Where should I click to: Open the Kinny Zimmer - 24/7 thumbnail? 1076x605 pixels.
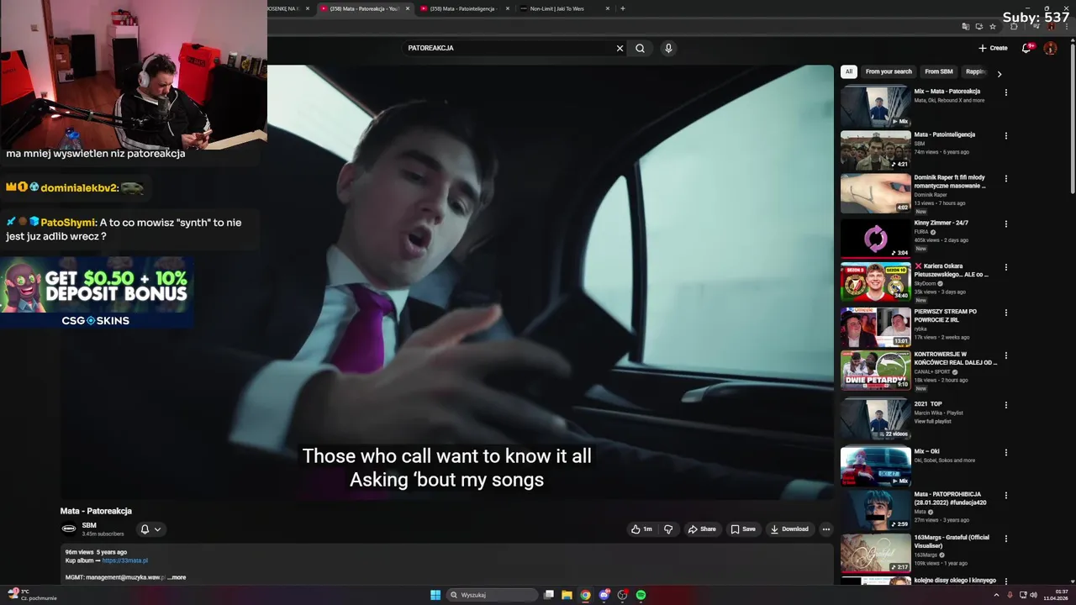[x=876, y=239]
